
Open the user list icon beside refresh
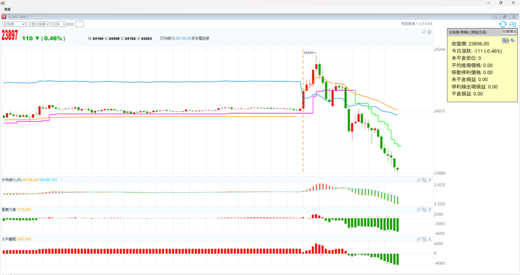[512, 24]
